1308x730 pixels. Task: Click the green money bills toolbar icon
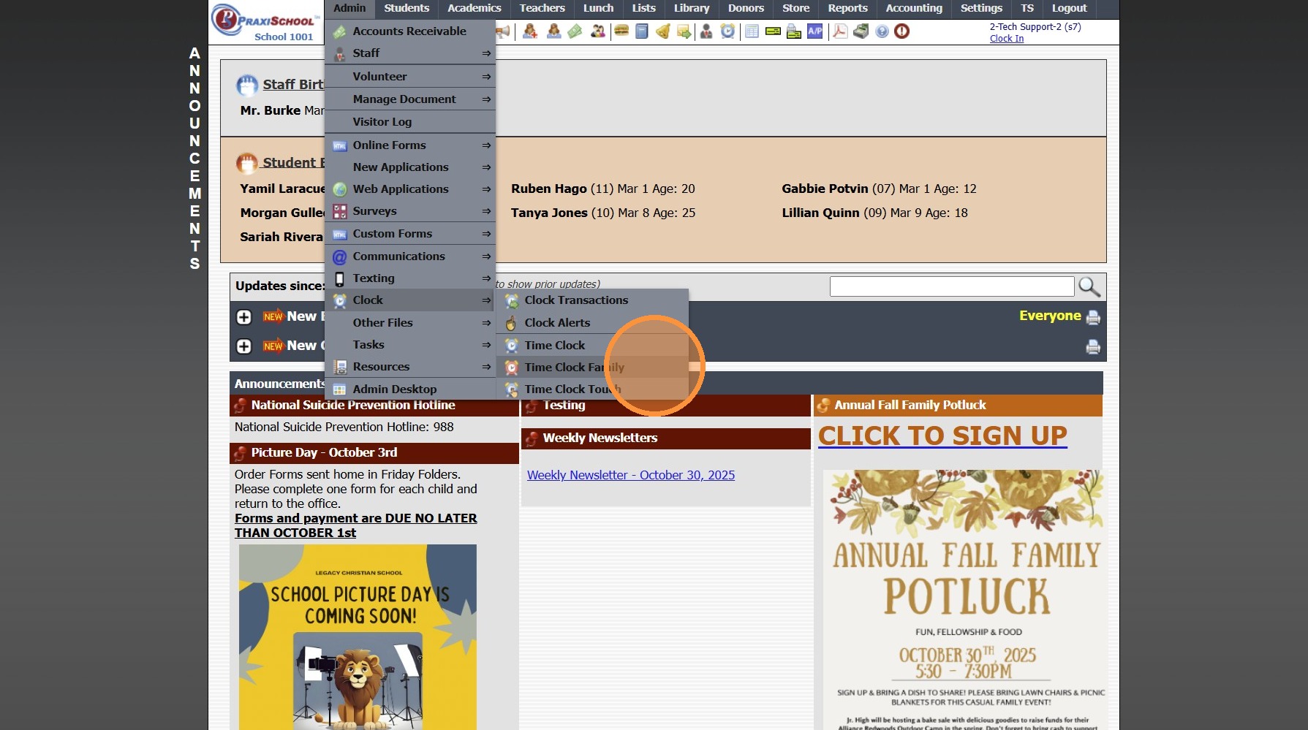pos(575,31)
